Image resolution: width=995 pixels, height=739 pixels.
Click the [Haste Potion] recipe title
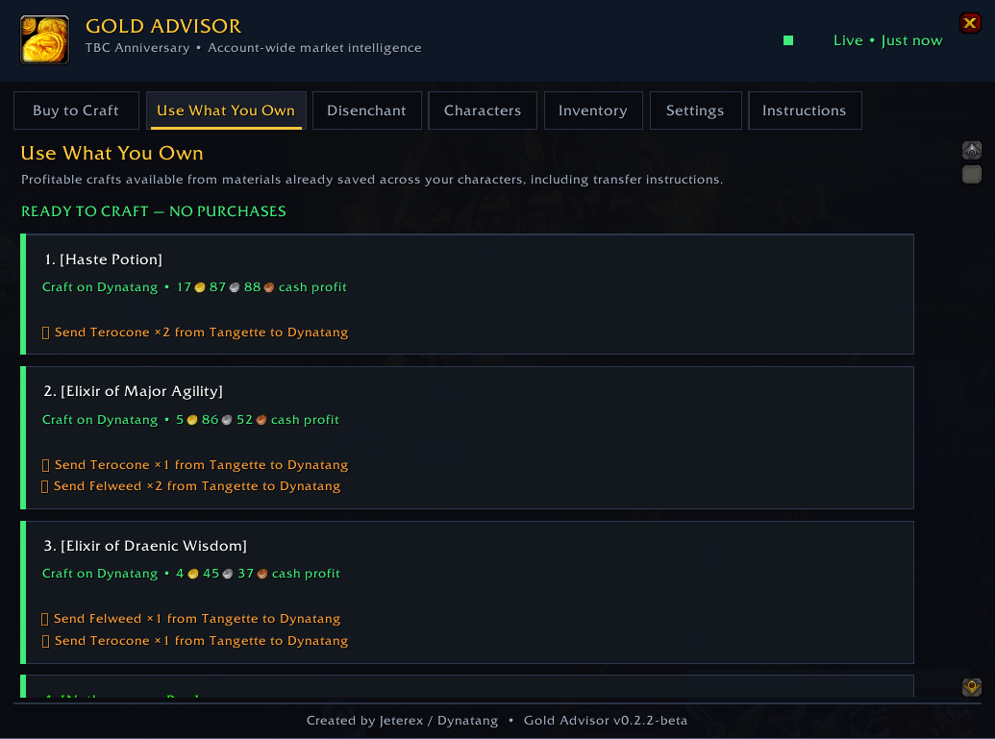pos(104,259)
